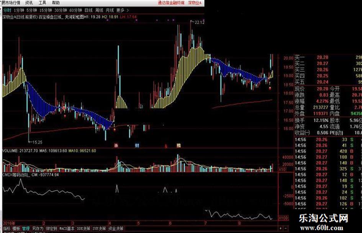Image resolution: width=362 pixels, height=233 pixels.
Task: Select the 5分钟 period tab
Action: 32,10
